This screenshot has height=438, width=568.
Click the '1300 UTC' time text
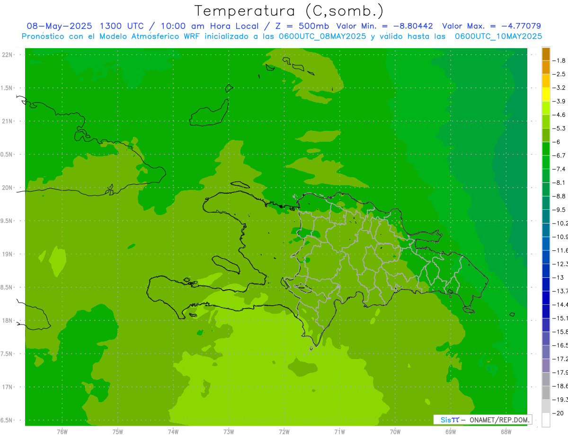pos(121,26)
